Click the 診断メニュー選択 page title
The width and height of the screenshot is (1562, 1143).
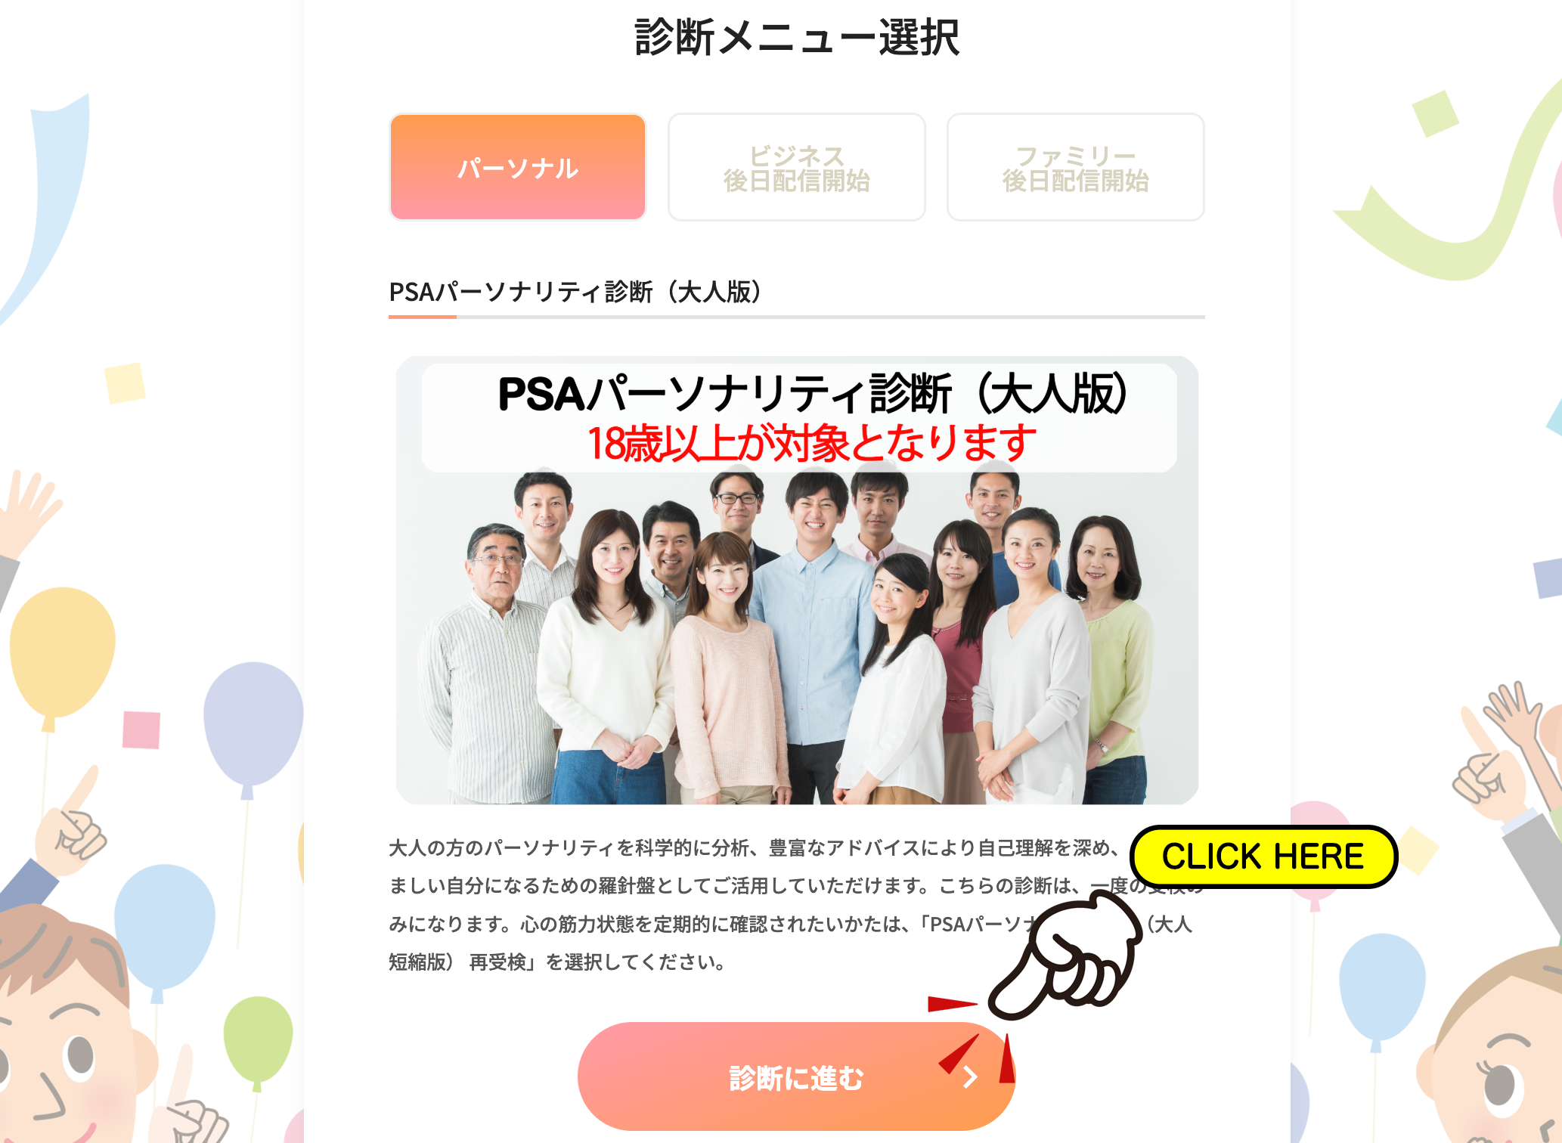(797, 38)
